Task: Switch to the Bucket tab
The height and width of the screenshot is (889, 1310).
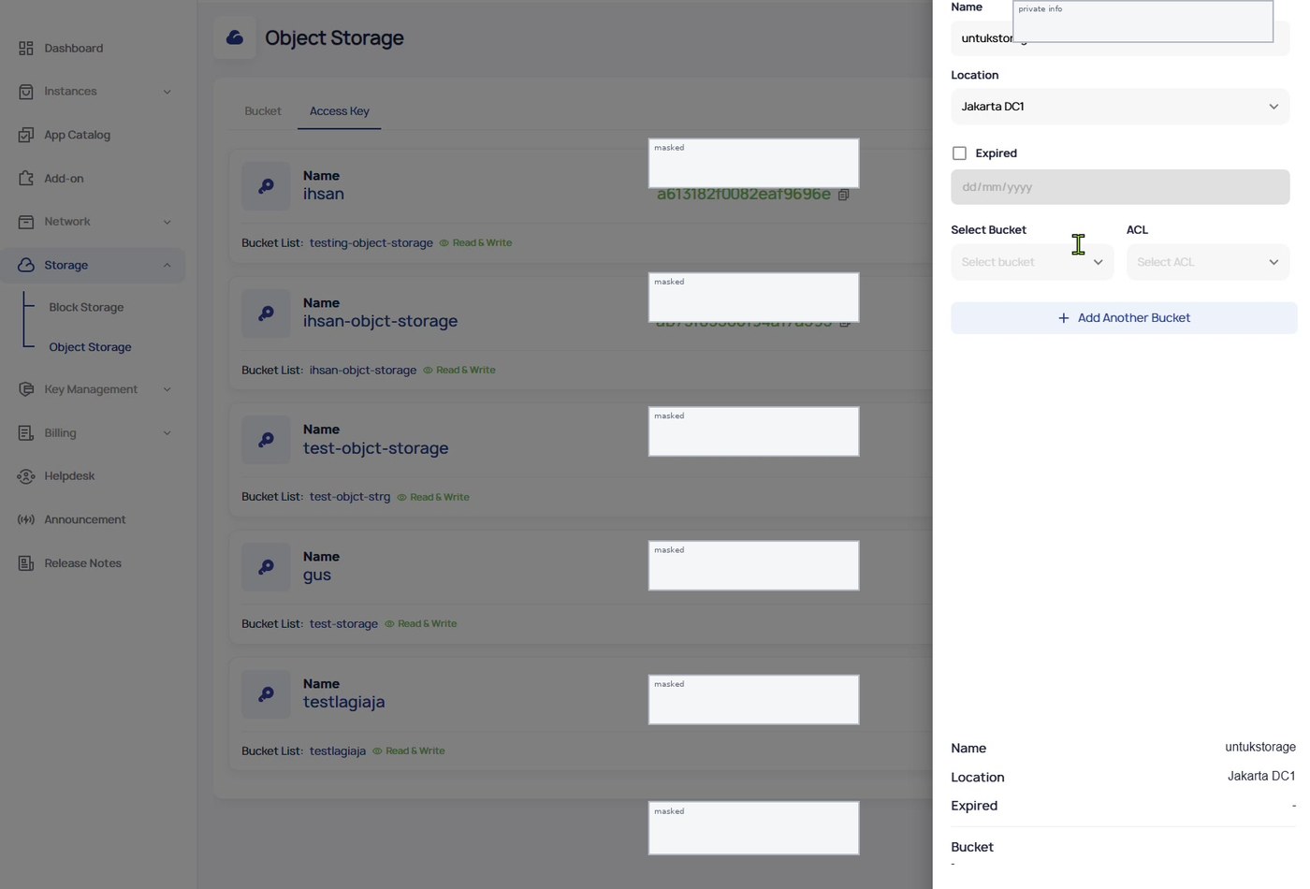Action: click(x=263, y=111)
